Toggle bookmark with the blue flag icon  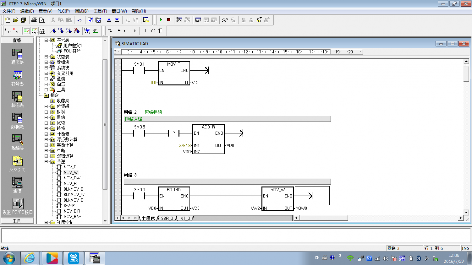coord(53,31)
